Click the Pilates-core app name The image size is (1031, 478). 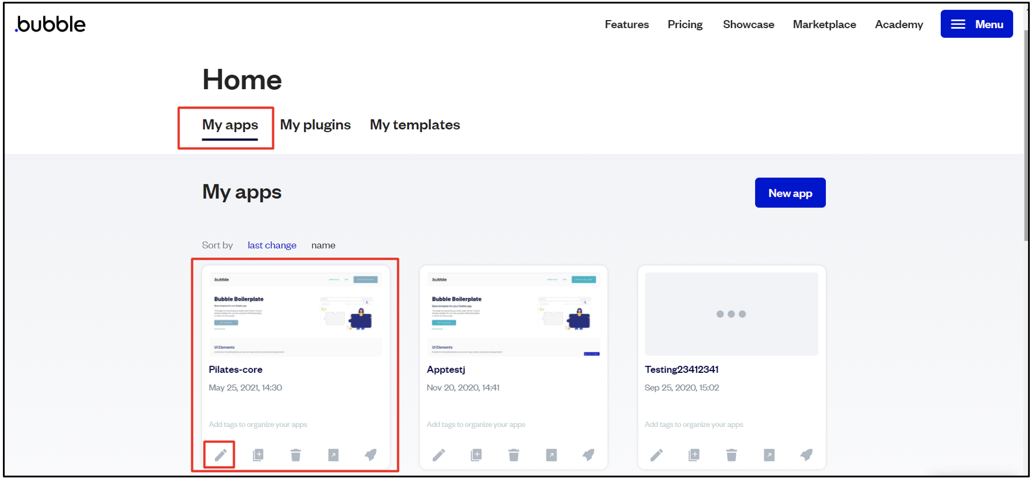click(236, 369)
